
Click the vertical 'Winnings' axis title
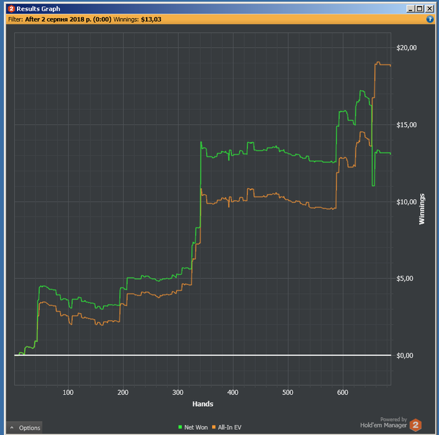(x=421, y=209)
